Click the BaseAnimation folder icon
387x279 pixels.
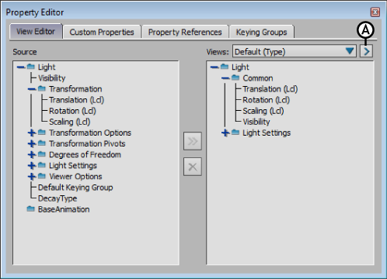pyautogui.click(x=30, y=208)
